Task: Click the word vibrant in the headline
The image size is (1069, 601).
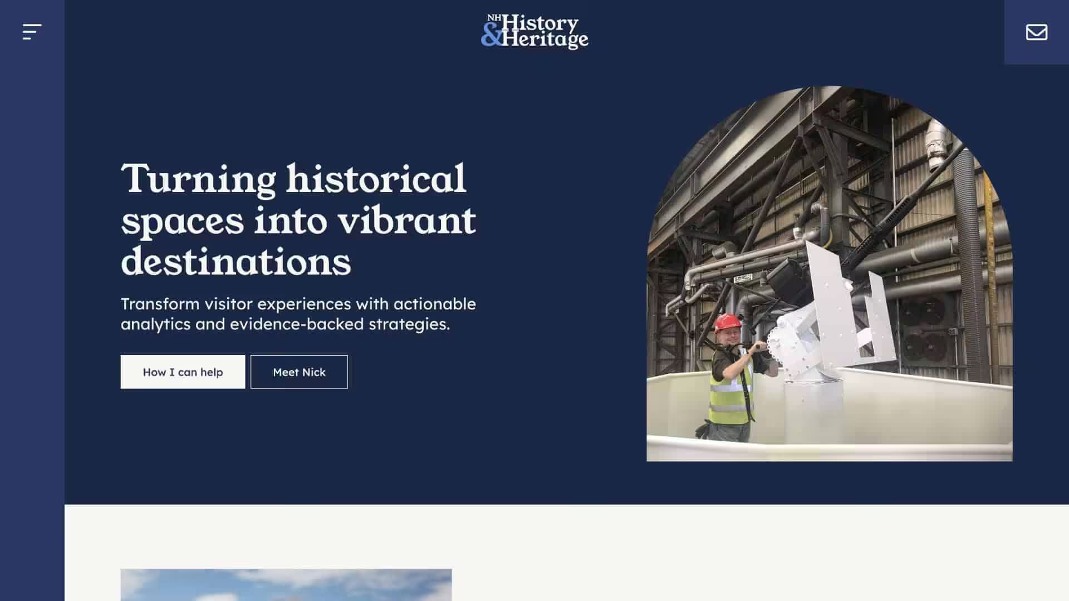Action: pos(406,220)
